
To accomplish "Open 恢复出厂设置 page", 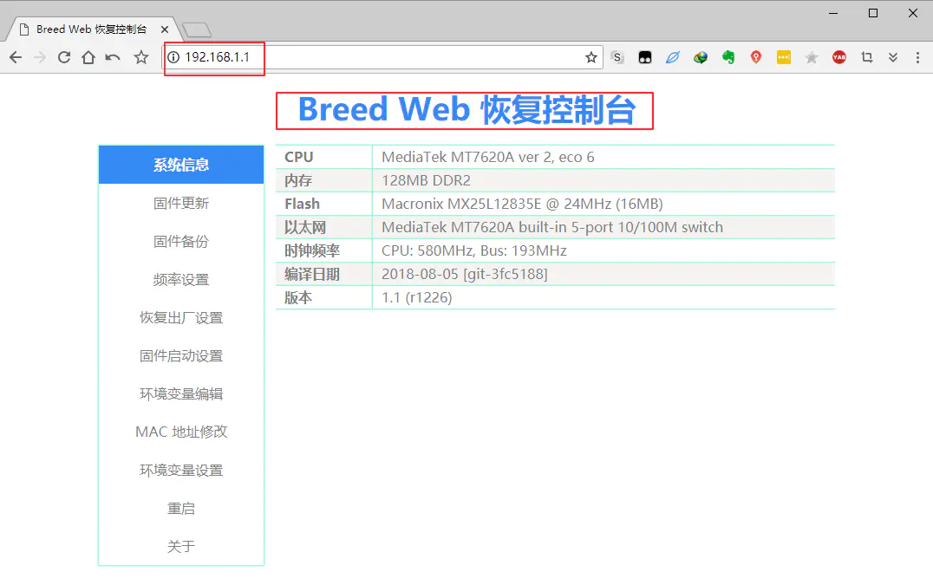I will 181,317.
